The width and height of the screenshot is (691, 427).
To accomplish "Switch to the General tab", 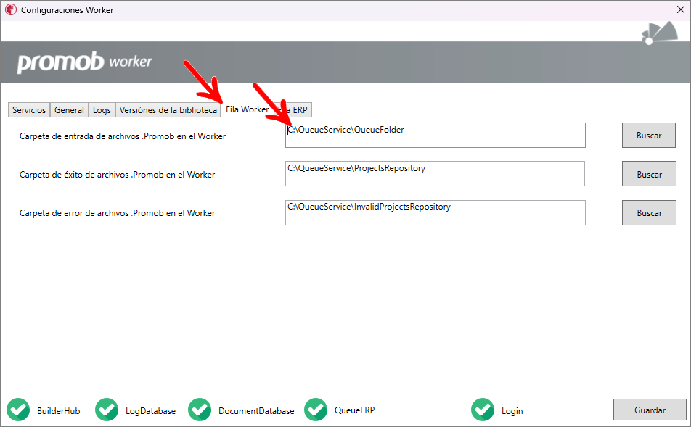I will pos(69,110).
